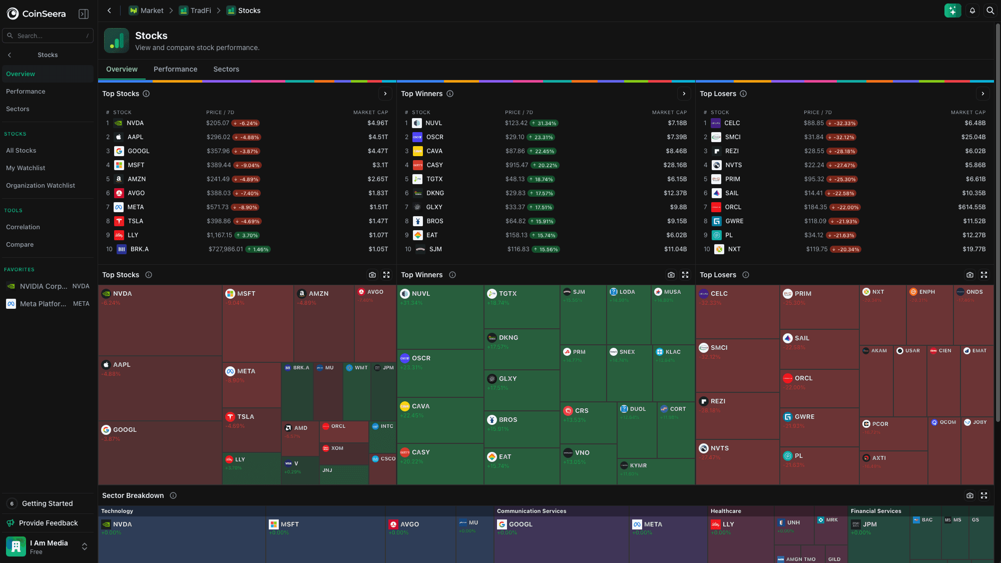Open NVIDIA Corp favorite

[48, 286]
